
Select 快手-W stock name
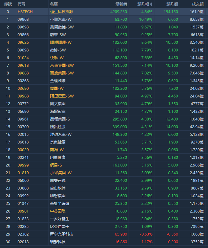click(57, 58)
